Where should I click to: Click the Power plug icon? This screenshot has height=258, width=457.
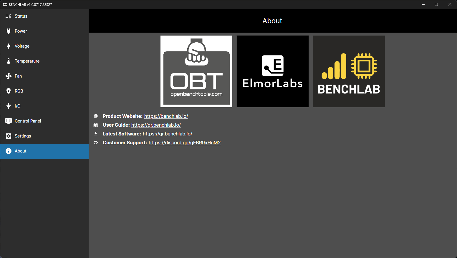click(x=9, y=31)
